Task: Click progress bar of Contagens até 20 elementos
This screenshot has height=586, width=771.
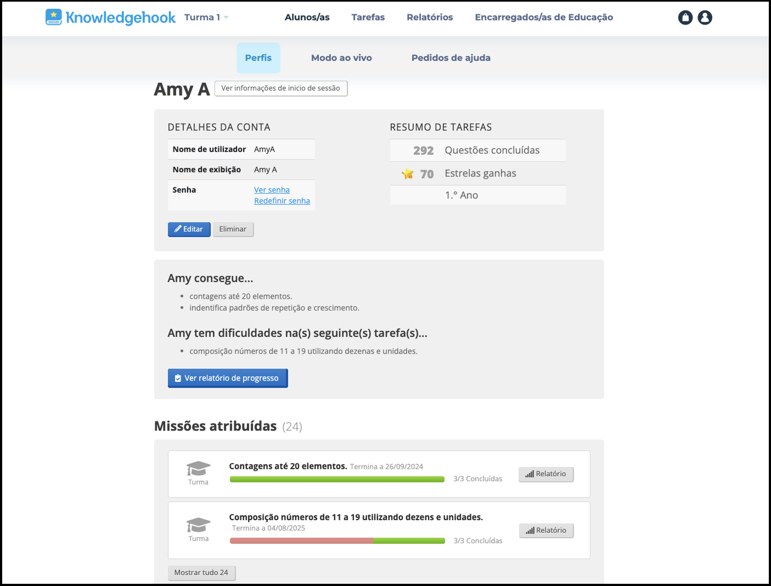Action: click(x=337, y=480)
